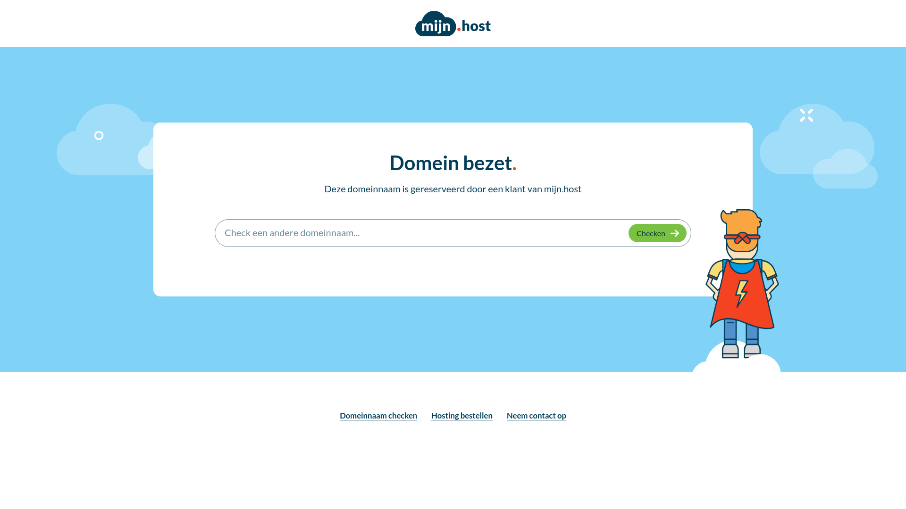
Task: Open the Neem contact op link
Action: click(537, 416)
